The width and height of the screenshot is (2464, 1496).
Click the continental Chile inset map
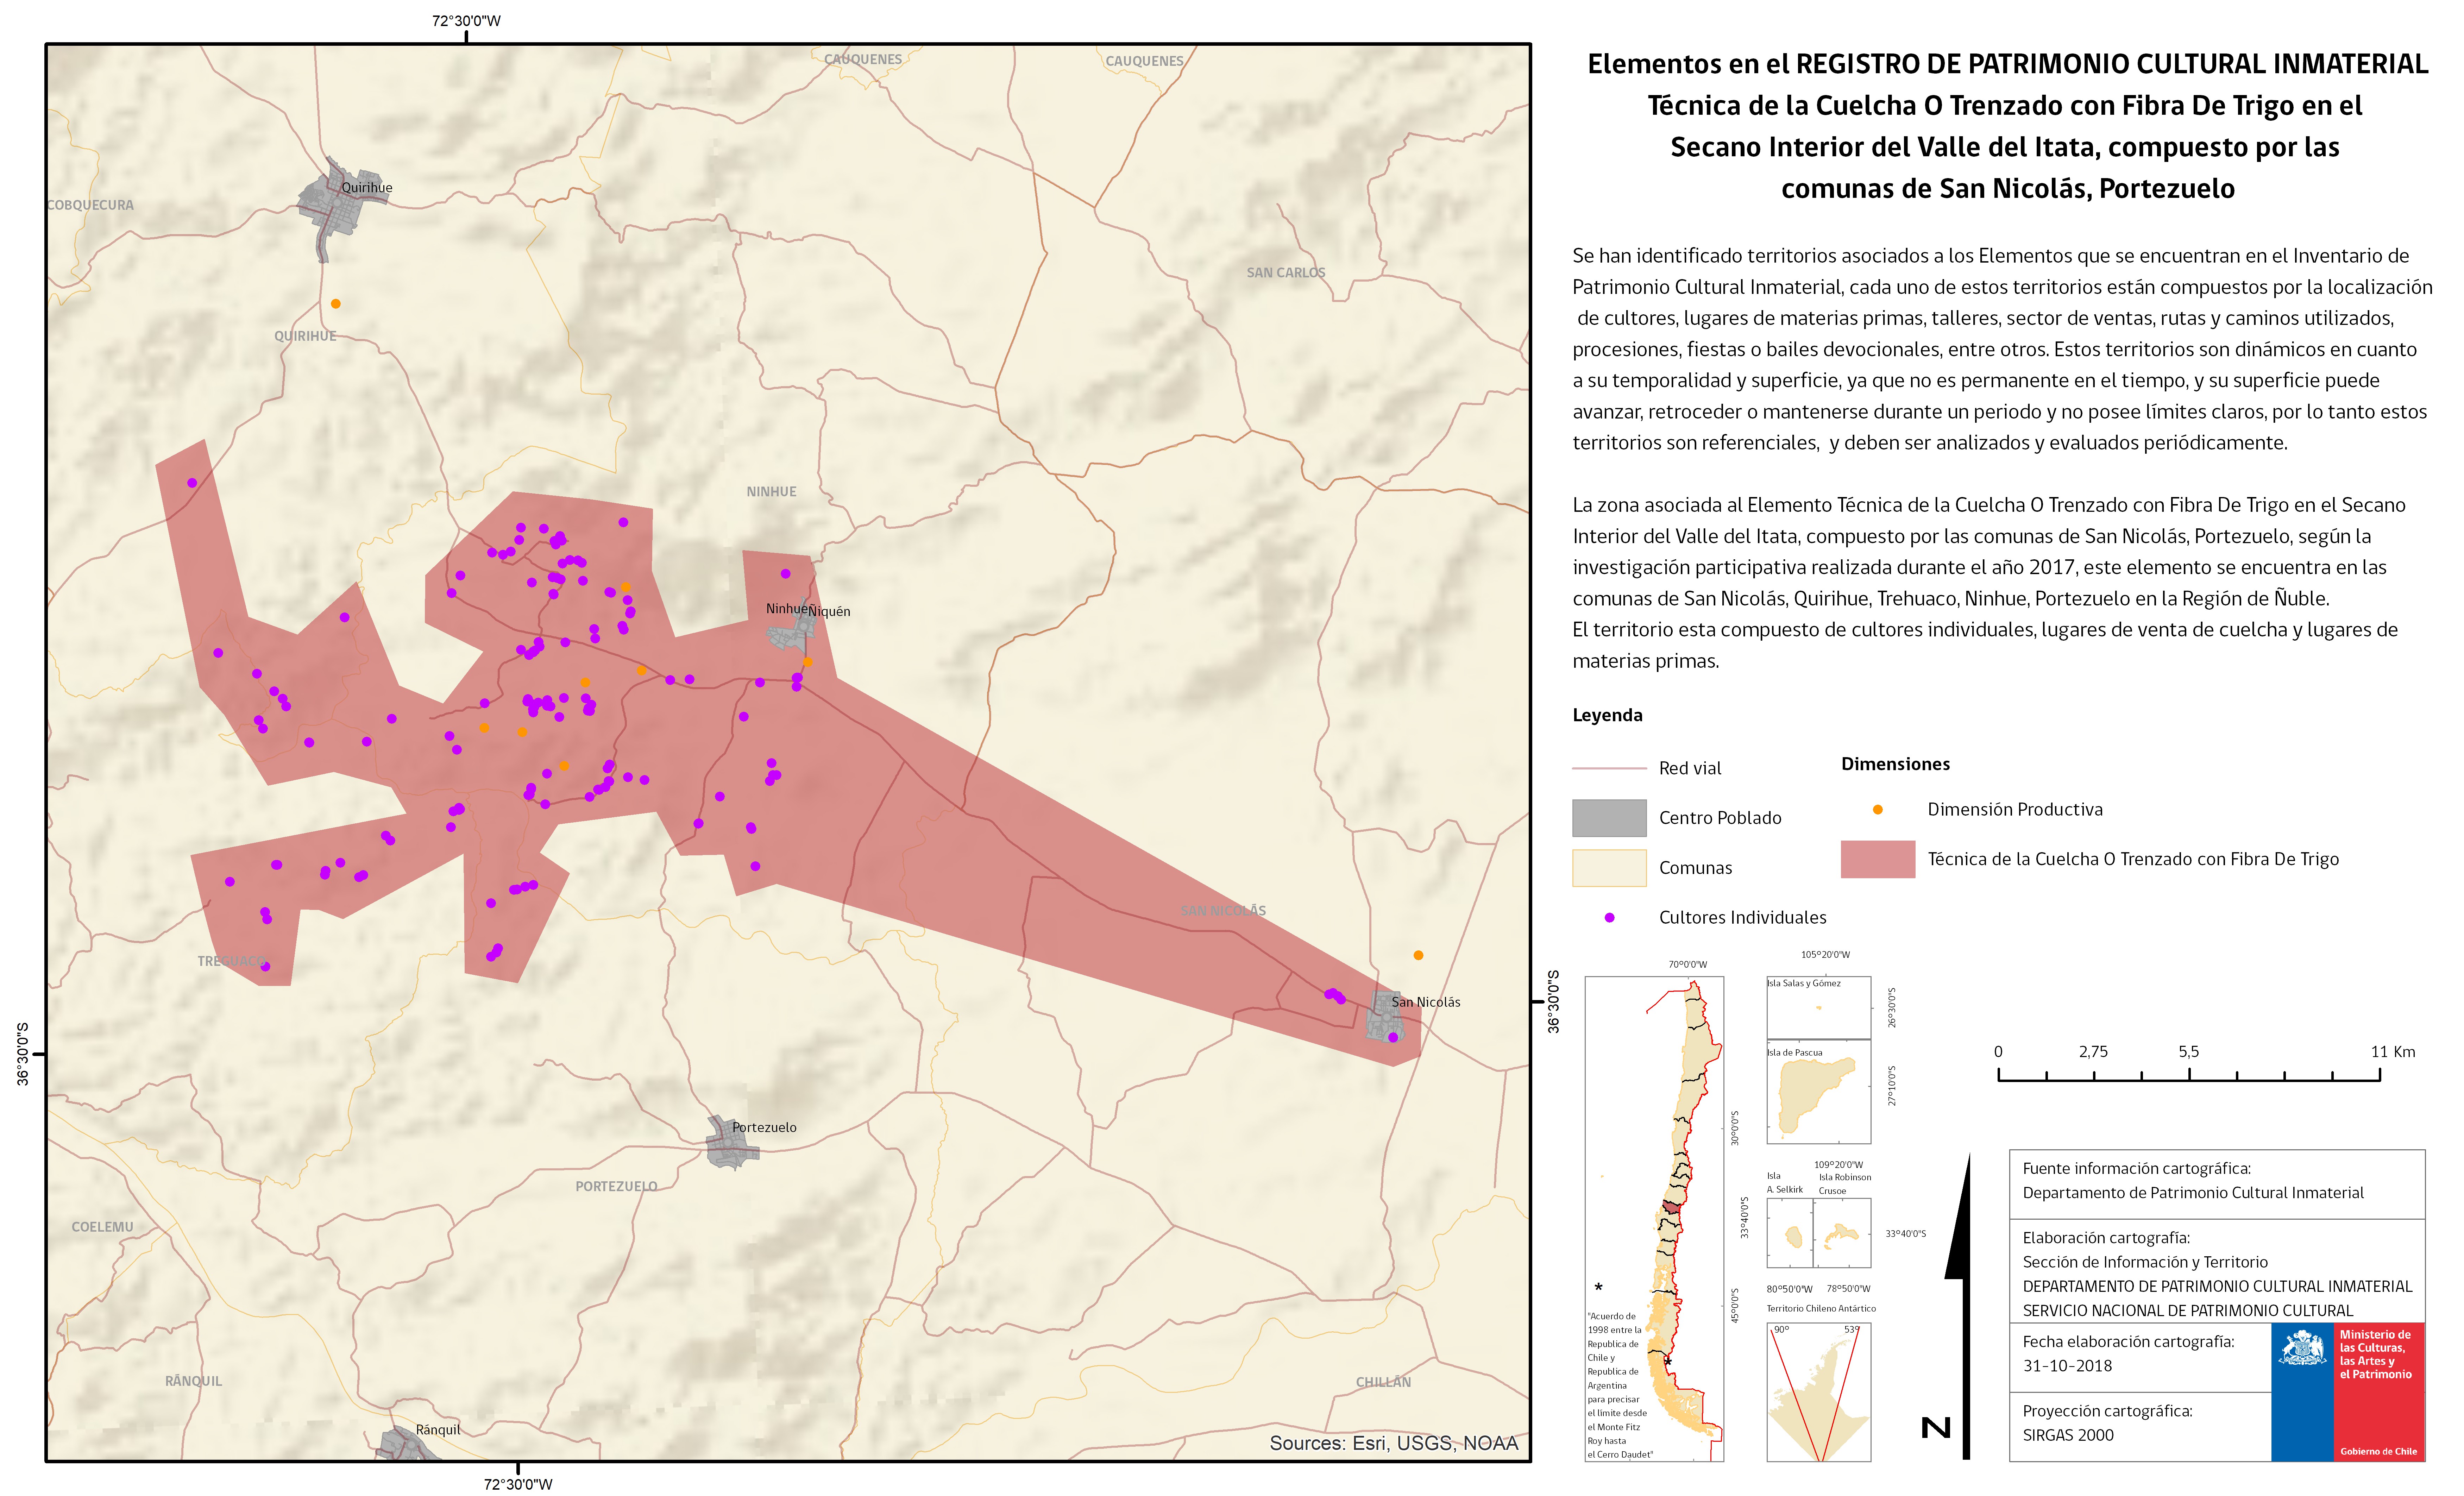[1654, 1219]
